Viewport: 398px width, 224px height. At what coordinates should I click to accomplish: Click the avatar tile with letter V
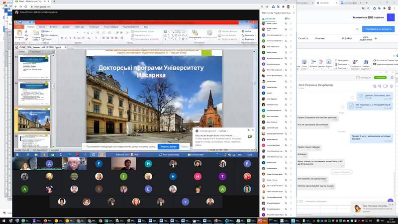click(x=185, y=202)
